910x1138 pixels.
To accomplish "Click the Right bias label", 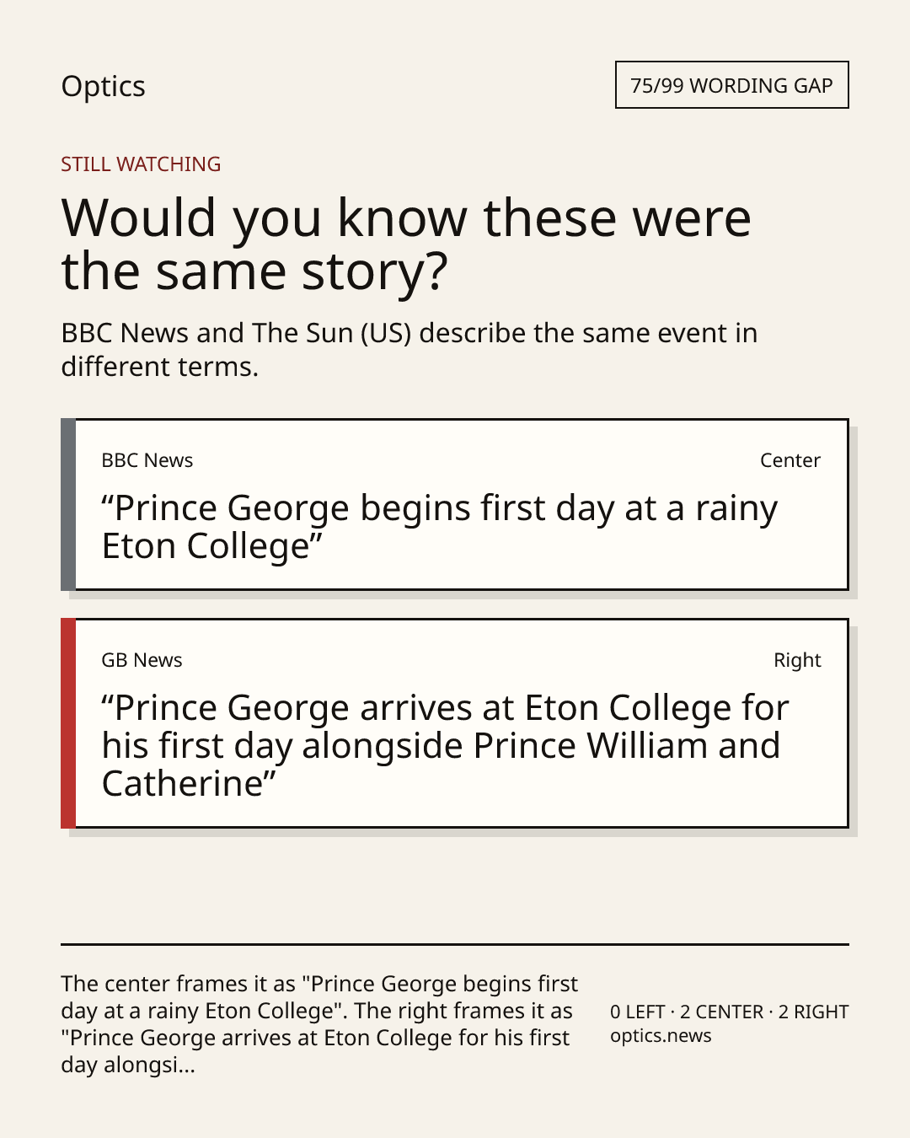I will tap(797, 660).
